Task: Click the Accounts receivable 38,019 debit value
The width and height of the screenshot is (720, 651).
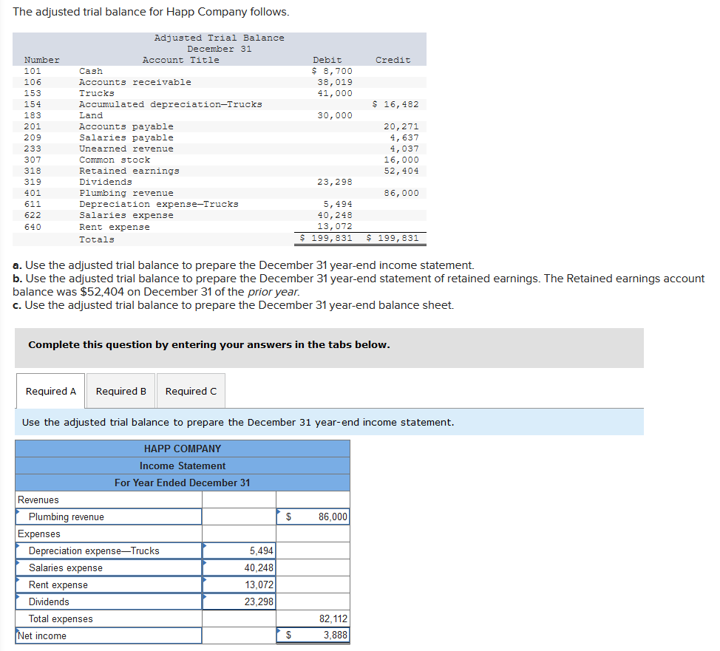Action: (335, 82)
